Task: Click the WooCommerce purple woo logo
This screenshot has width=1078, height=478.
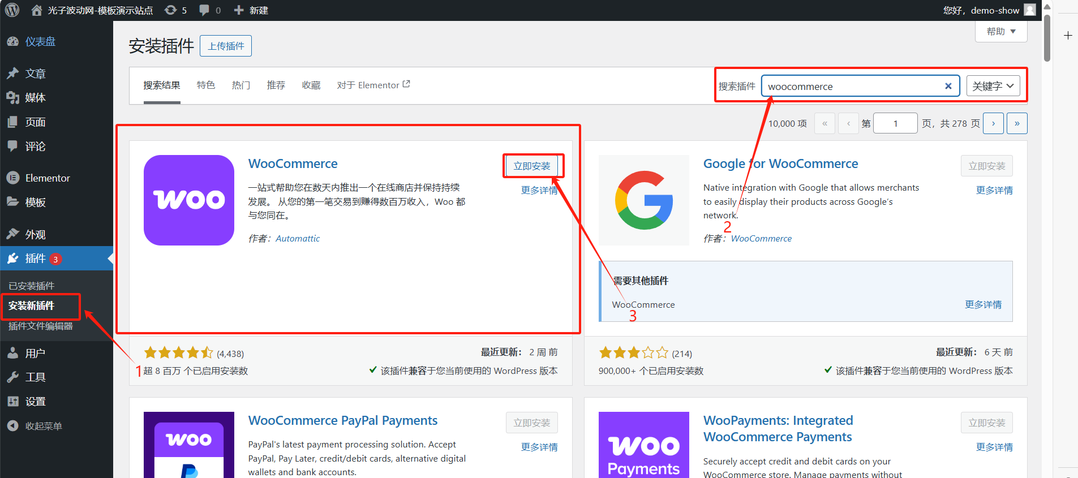Action: click(189, 200)
